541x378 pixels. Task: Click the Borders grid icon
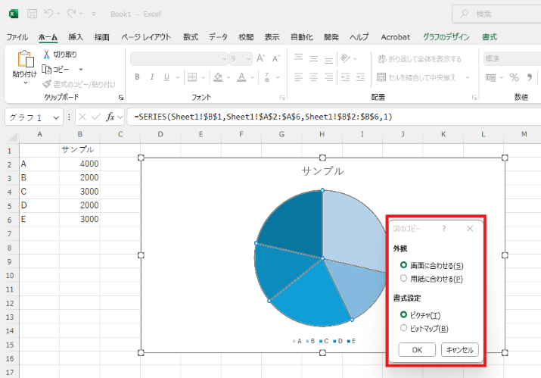pyautogui.click(x=192, y=77)
